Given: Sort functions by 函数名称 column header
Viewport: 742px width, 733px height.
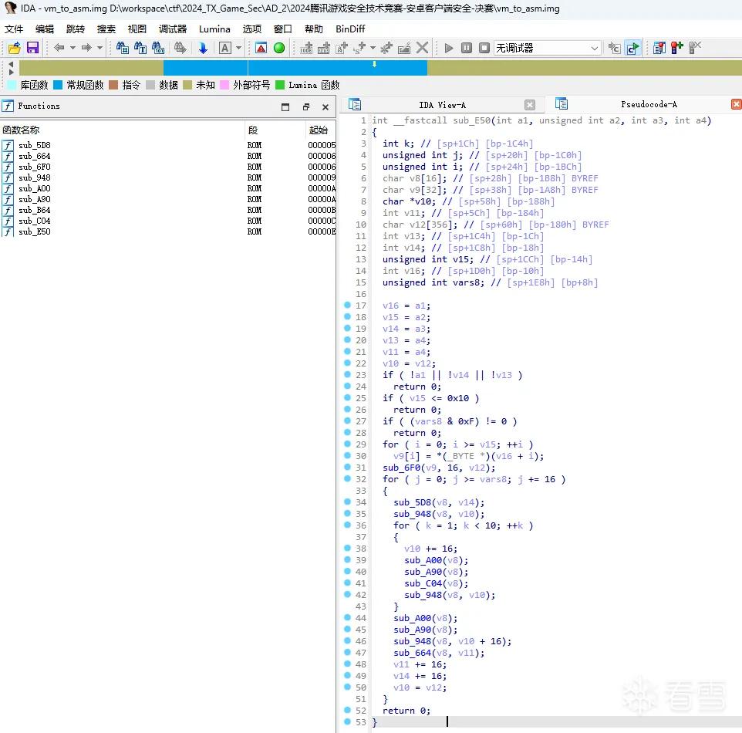Looking at the screenshot, I should pyautogui.click(x=122, y=130).
